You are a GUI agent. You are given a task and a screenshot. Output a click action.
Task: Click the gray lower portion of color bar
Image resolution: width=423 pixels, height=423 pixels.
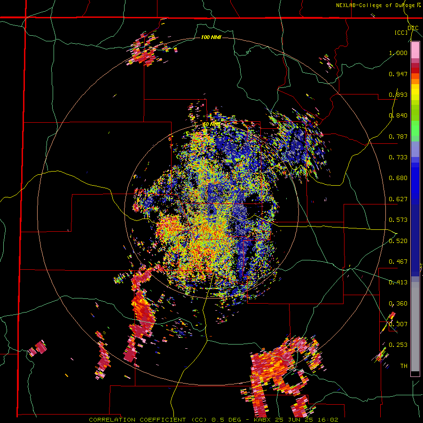point(415,327)
